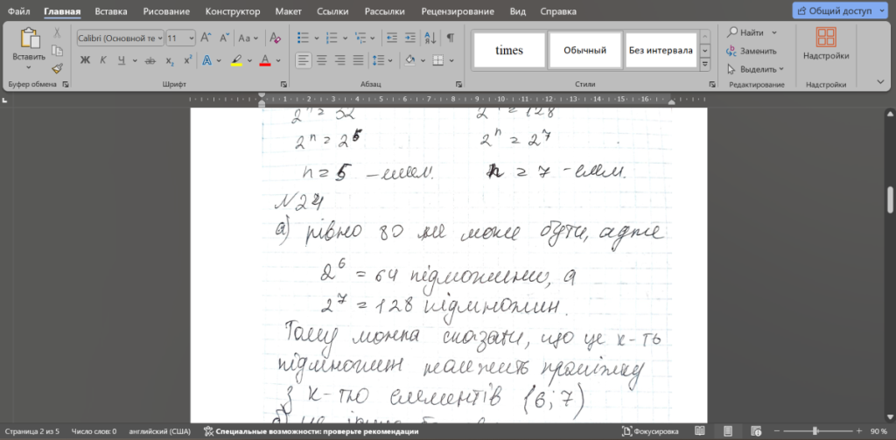Screen dimensions: 896x440
Task: Click the yellow text highlight color button
Action: tap(236, 60)
